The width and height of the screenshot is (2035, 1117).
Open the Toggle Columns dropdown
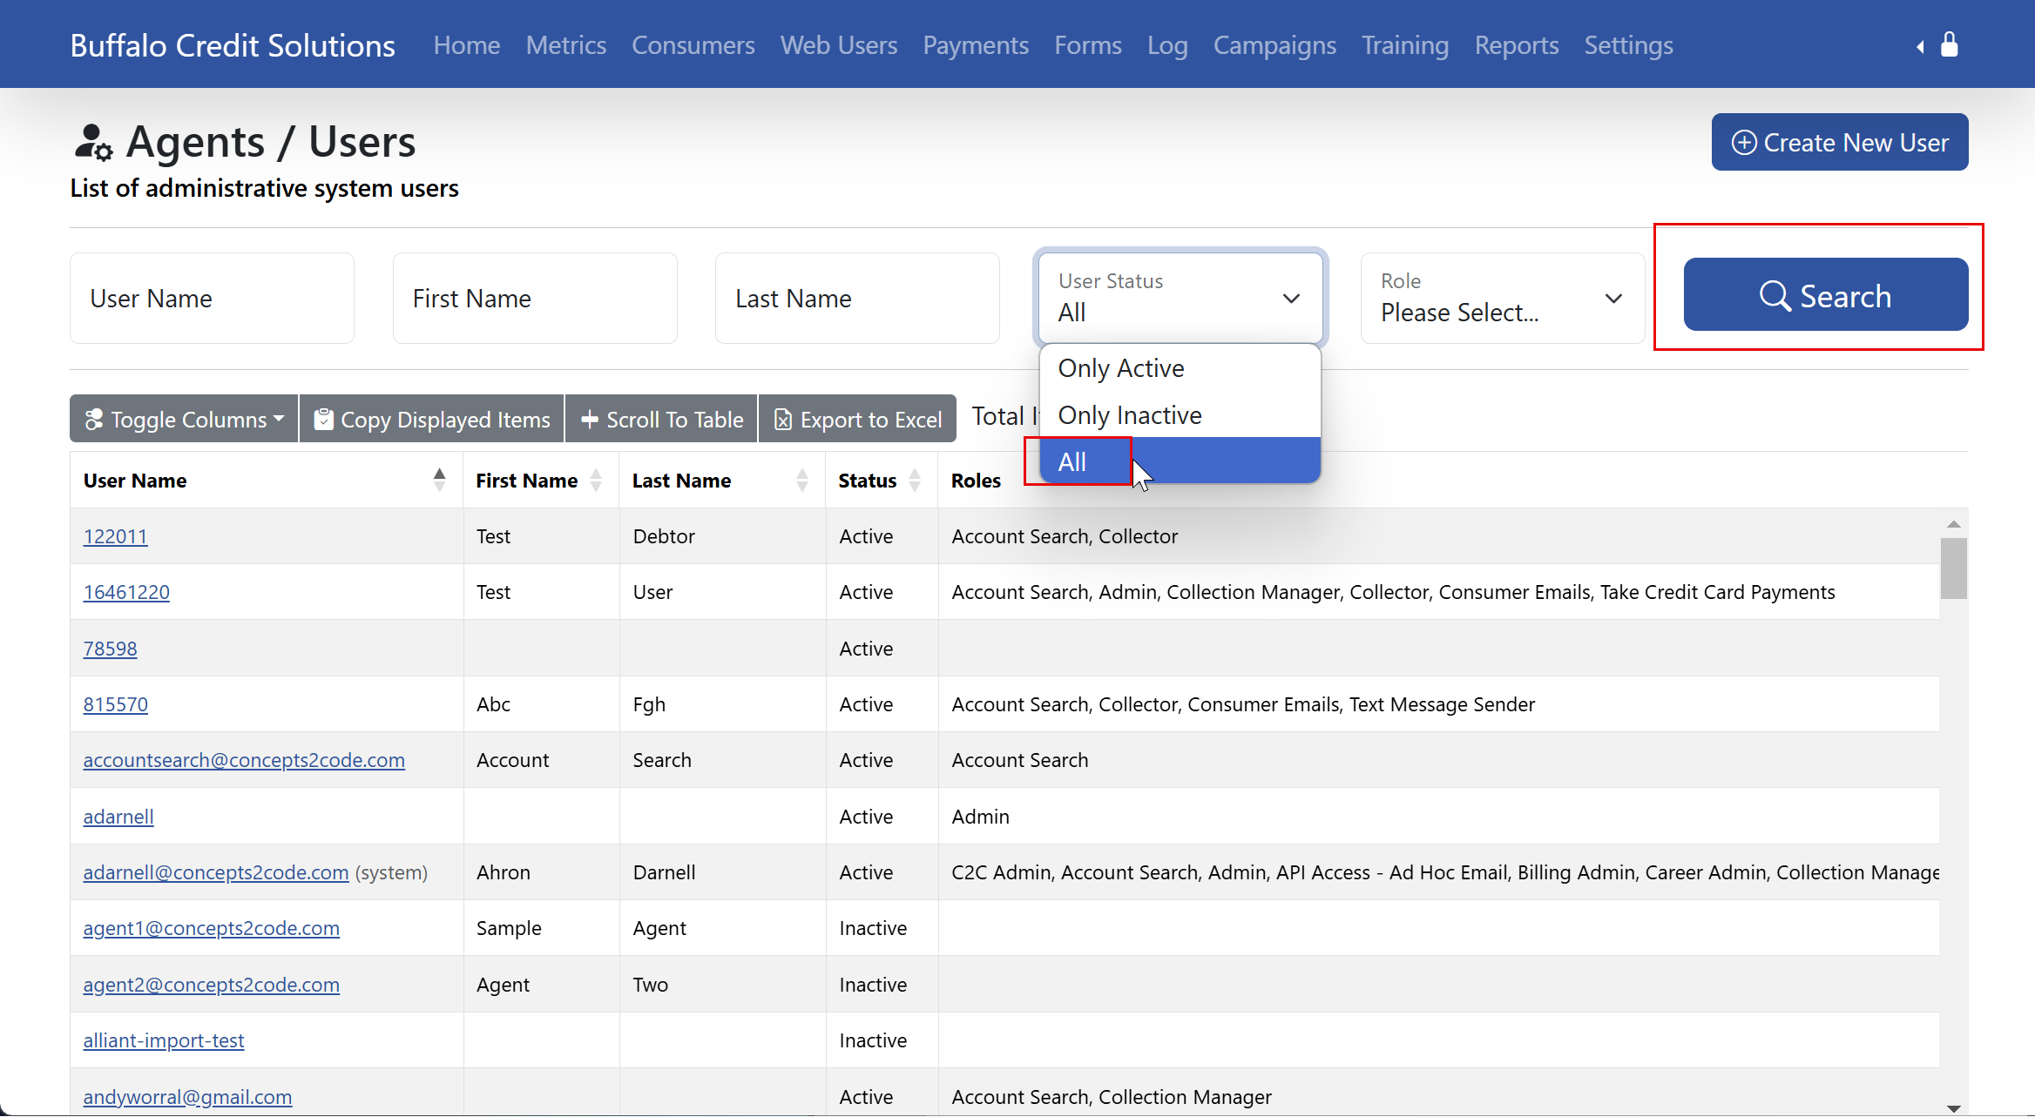tap(185, 420)
